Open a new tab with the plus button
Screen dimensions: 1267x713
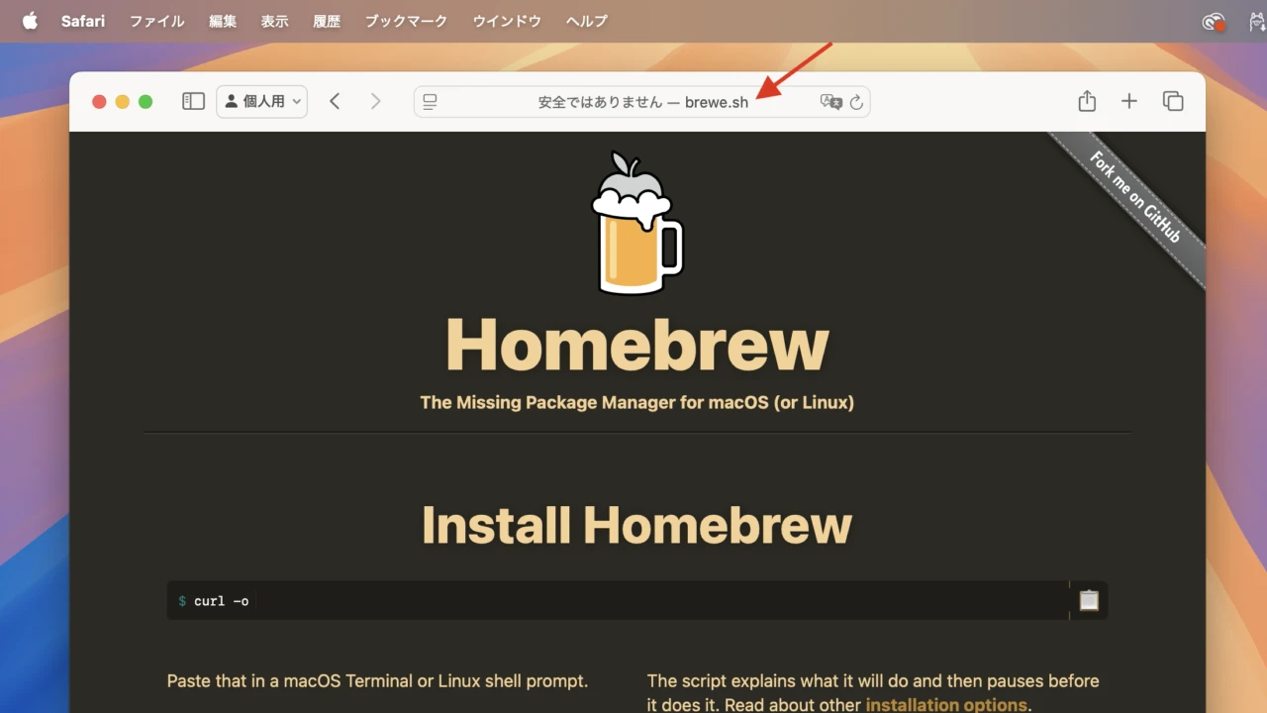pyautogui.click(x=1129, y=101)
